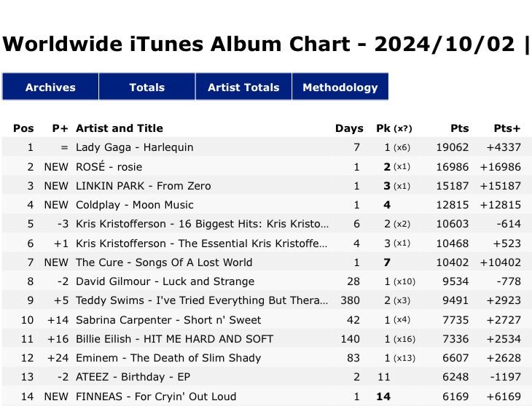
Task: Click The Cure - Songs Of A Lost World
Action: point(164,262)
